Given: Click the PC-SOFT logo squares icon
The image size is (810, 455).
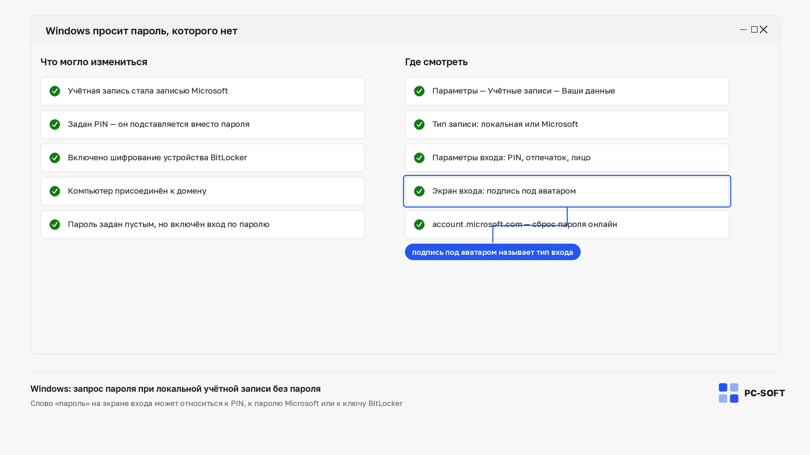Looking at the screenshot, I should point(728,393).
